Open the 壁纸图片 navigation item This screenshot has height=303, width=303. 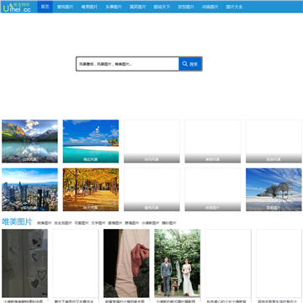pos(65,7)
